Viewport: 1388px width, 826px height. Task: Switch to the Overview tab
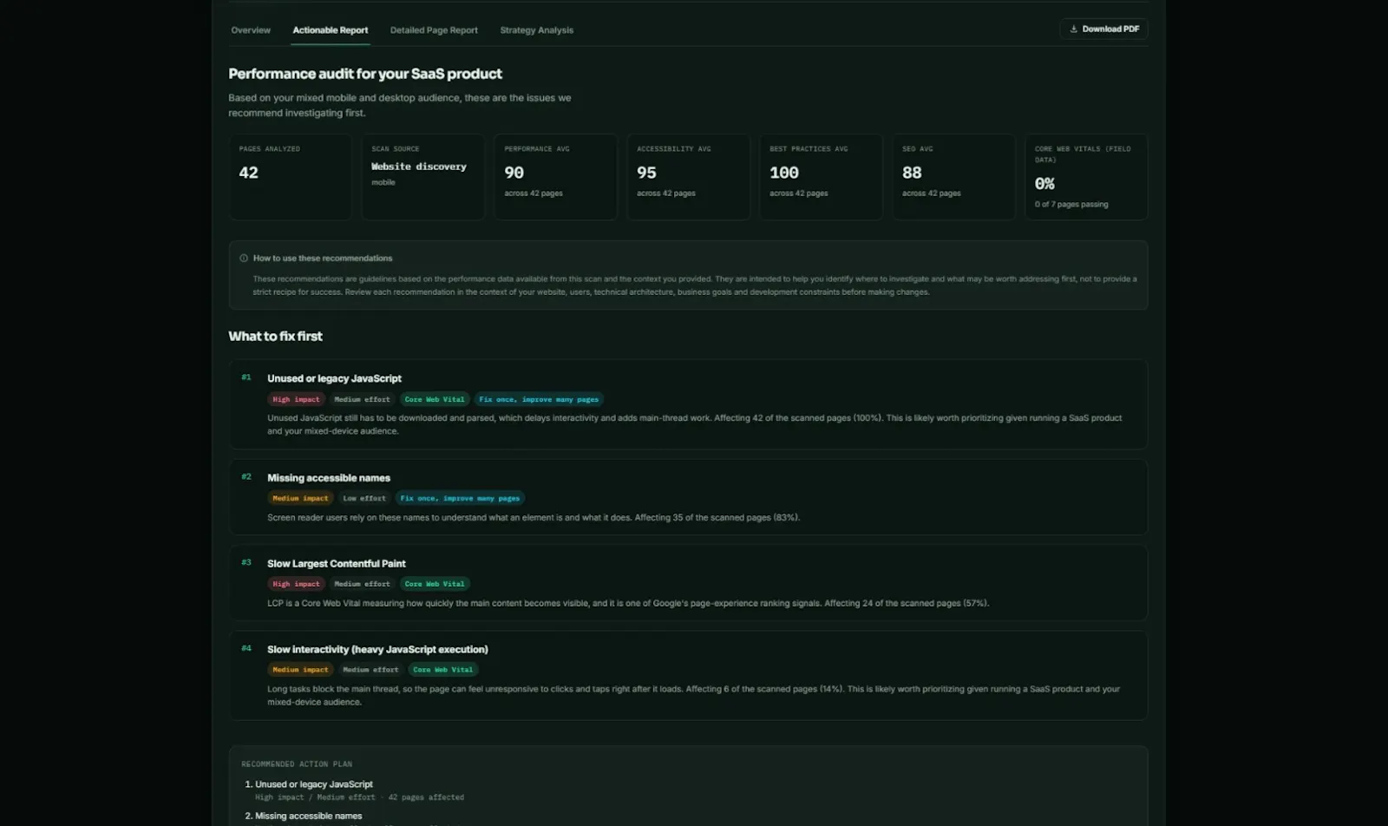251,30
